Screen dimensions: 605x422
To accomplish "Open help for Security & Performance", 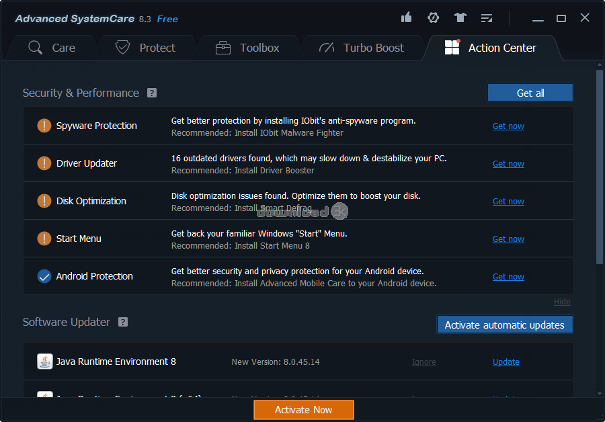I will click(152, 93).
